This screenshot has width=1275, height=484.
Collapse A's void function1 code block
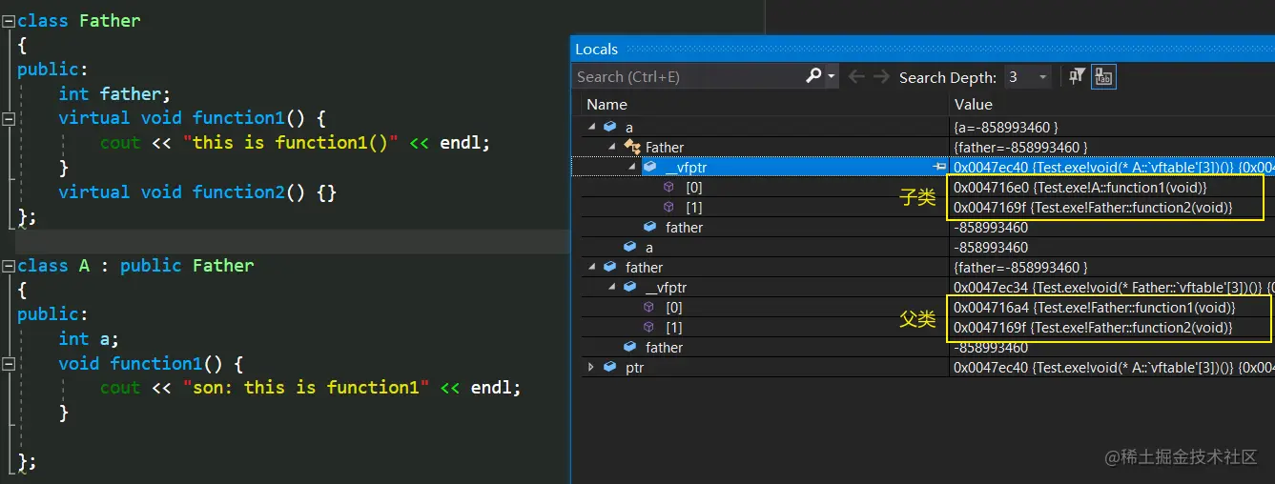[9, 364]
